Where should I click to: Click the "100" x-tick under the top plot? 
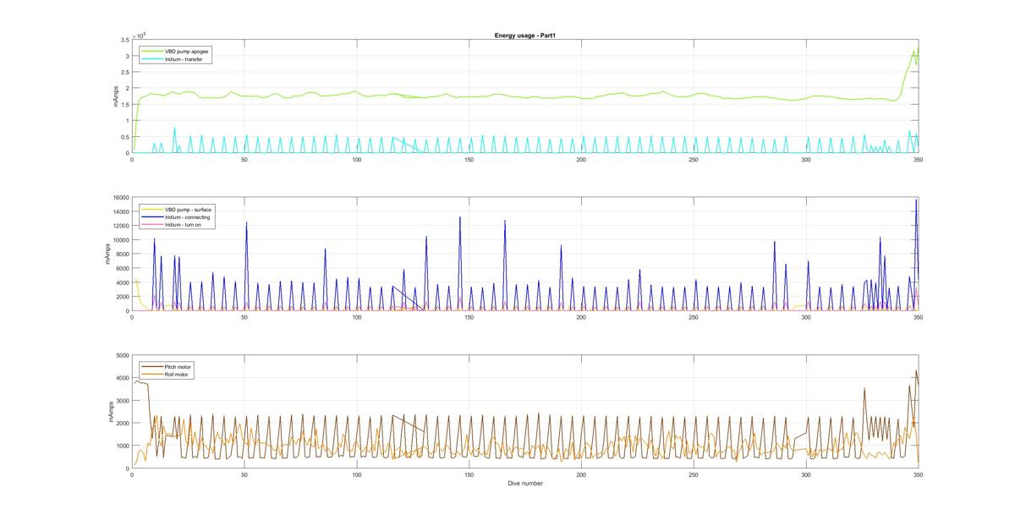point(356,159)
